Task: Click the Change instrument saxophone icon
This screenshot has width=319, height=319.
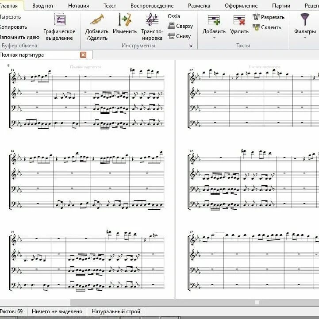Action: [x=125, y=20]
